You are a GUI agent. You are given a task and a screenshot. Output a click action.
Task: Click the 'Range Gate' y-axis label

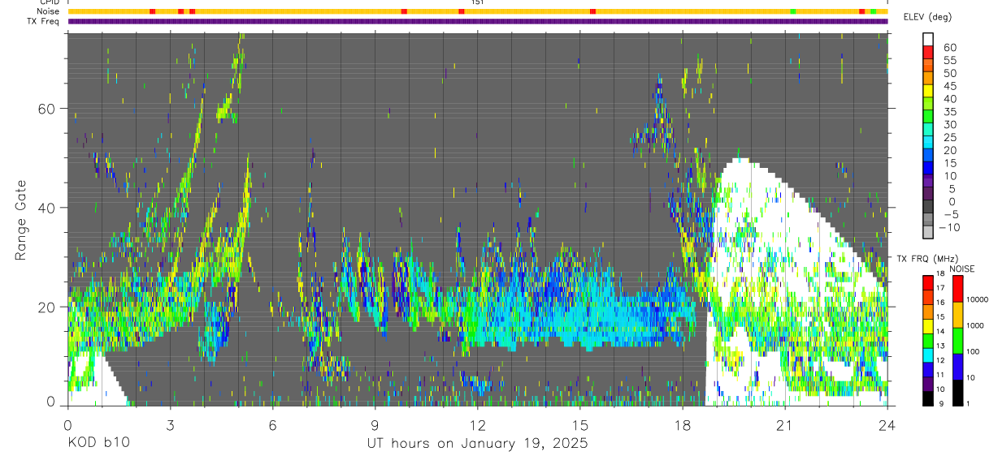tap(22, 219)
